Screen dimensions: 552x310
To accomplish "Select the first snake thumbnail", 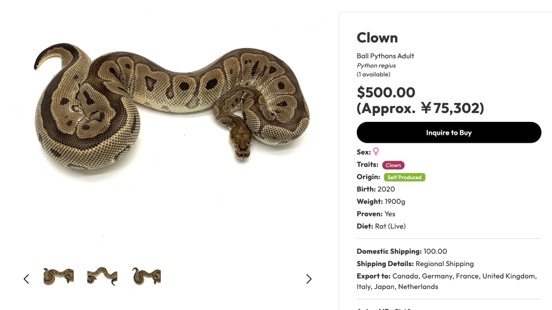I will click(x=59, y=276).
